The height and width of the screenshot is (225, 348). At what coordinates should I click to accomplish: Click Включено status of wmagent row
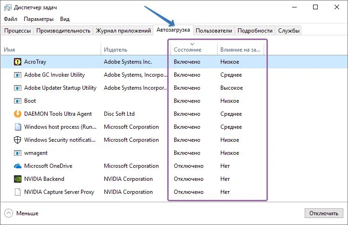pos(187,153)
